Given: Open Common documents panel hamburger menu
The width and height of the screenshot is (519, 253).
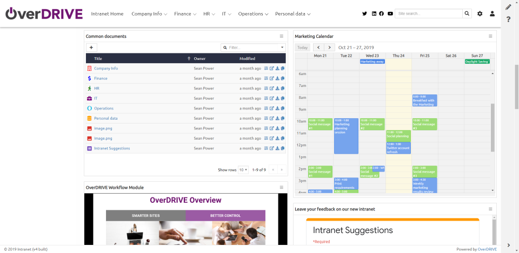Looking at the screenshot, I should click(281, 36).
